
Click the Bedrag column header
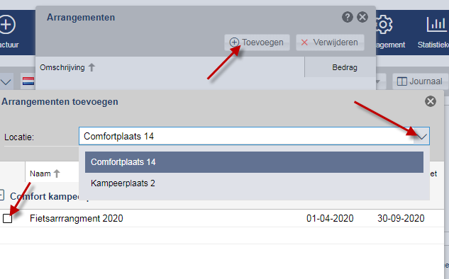click(345, 67)
